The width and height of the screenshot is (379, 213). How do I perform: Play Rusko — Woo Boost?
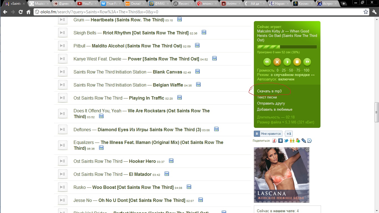(63, 187)
